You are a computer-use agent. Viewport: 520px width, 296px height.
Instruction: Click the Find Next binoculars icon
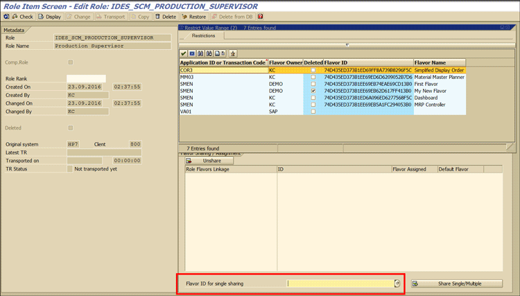209,53
